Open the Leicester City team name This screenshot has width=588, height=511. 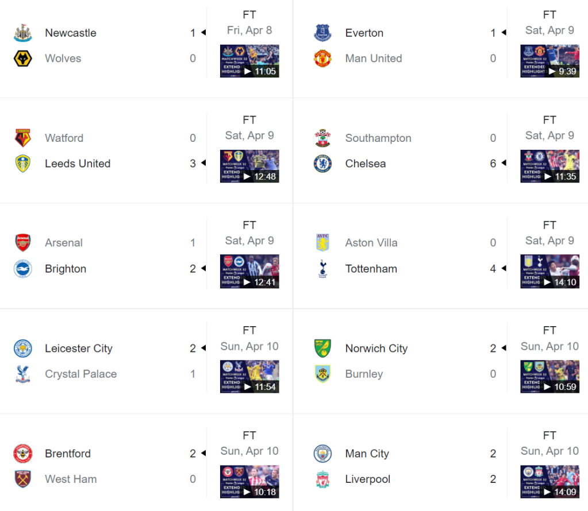pos(79,349)
